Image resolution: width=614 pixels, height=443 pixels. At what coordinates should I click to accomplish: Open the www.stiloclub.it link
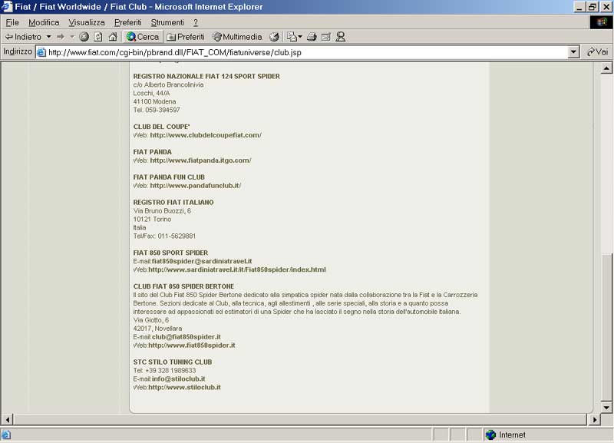[184, 387]
